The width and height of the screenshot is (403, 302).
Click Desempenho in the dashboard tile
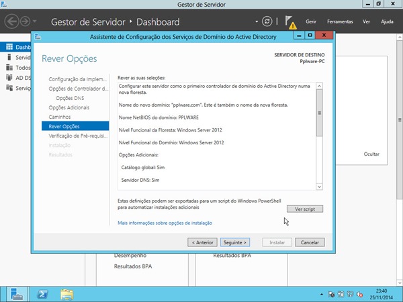point(130,256)
